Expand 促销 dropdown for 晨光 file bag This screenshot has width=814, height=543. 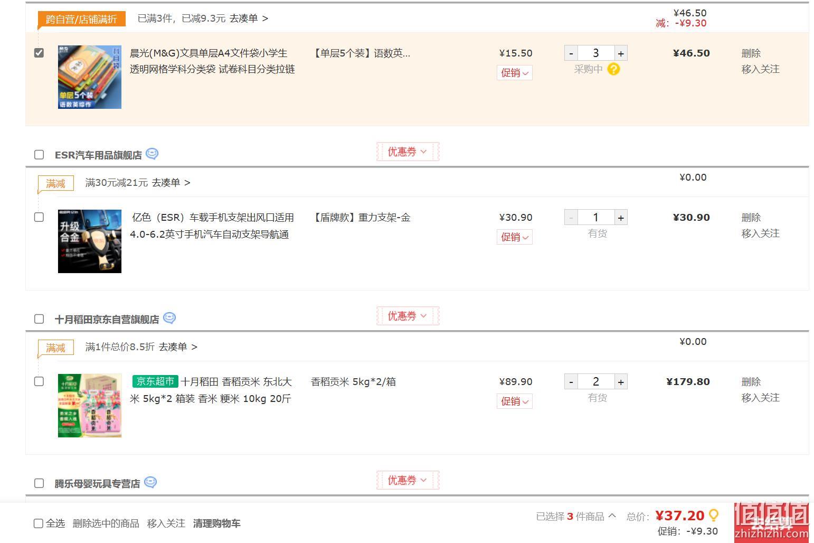coord(515,73)
